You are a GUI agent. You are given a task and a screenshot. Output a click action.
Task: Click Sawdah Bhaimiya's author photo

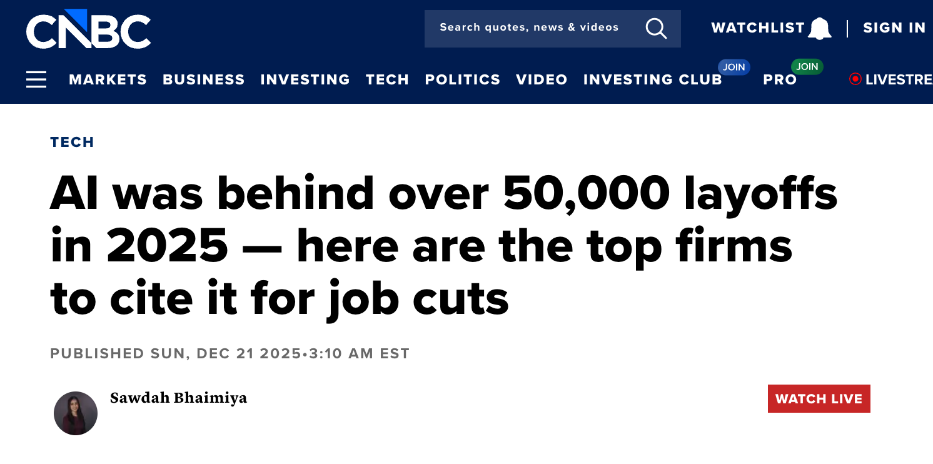point(76,413)
